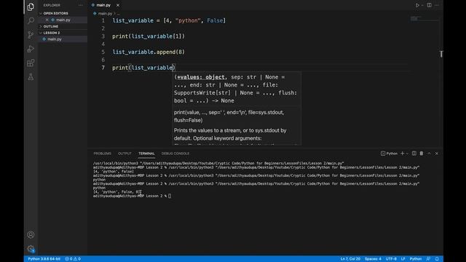466x262 pixels.
Task: Select the Python terminal label
Action: (389, 154)
